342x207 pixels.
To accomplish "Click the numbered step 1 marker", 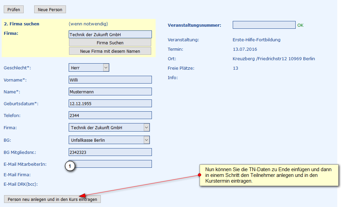I will [x=70, y=166].
